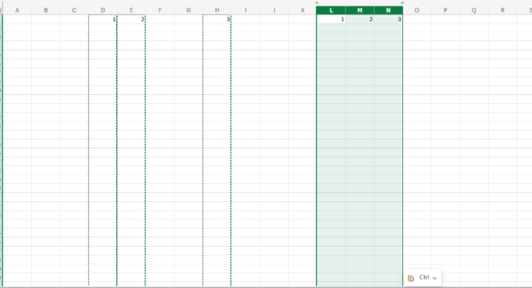Click the highlighted column L header

pos(331,10)
